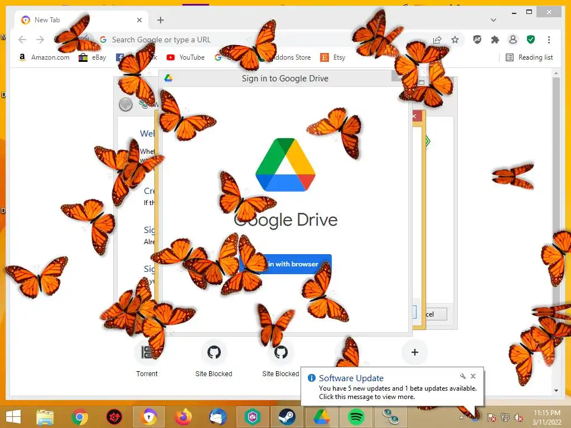Dismiss the Software Update notification
The height and width of the screenshot is (428, 571).
pos(473,376)
